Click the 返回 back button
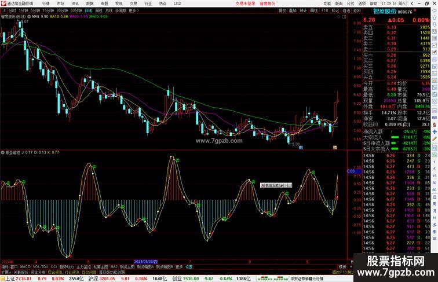The image size is (438, 282). click(x=357, y=10)
